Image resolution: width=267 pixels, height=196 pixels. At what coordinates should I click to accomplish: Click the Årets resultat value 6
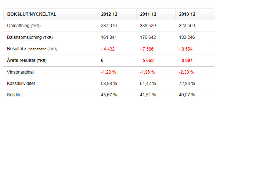102,60
